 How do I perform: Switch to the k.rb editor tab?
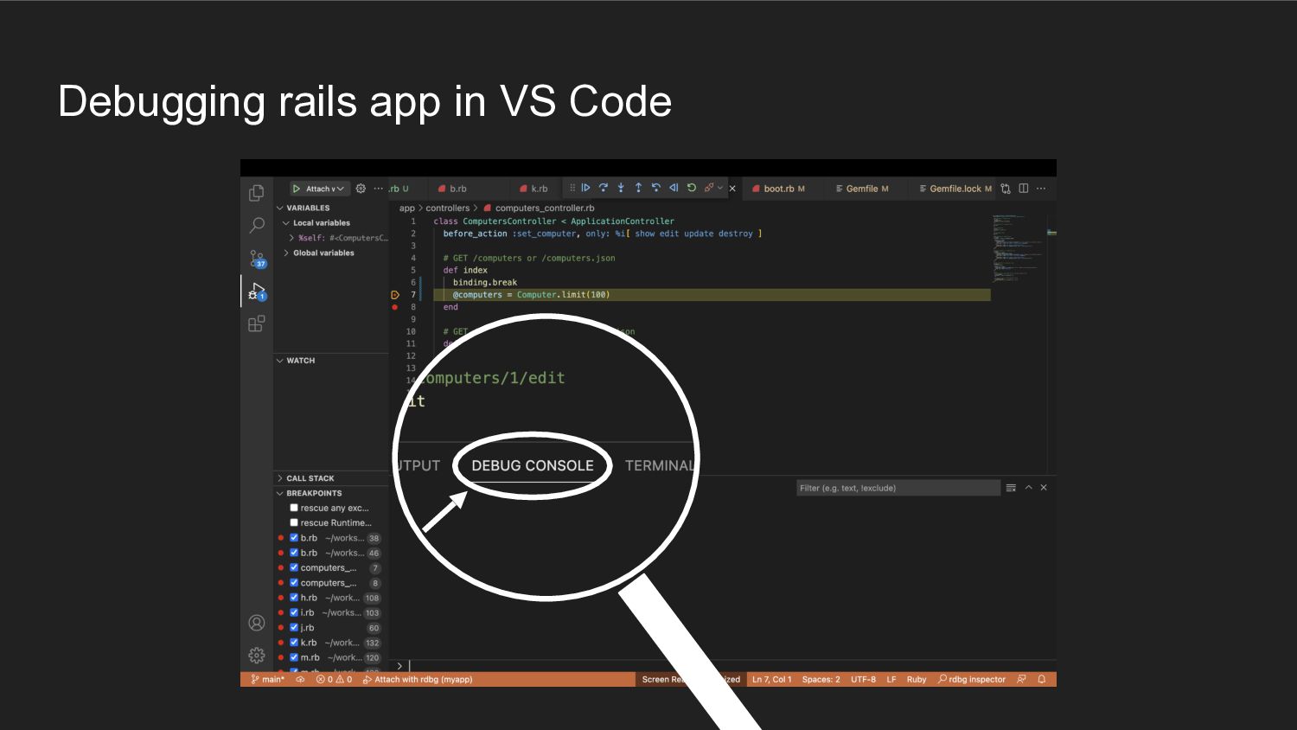(533, 189)
